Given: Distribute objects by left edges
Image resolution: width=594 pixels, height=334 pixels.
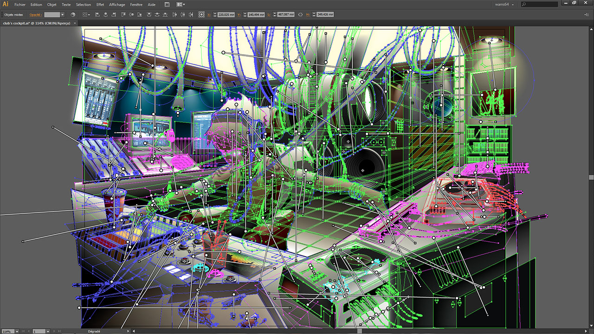Looking at the screenshot, I should (x=174, y=15).
